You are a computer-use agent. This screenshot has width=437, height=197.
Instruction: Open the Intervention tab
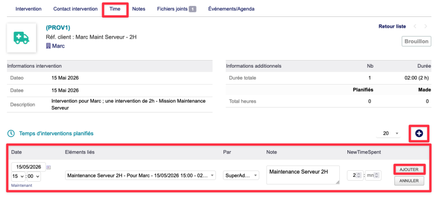click(x=28, y=9)
